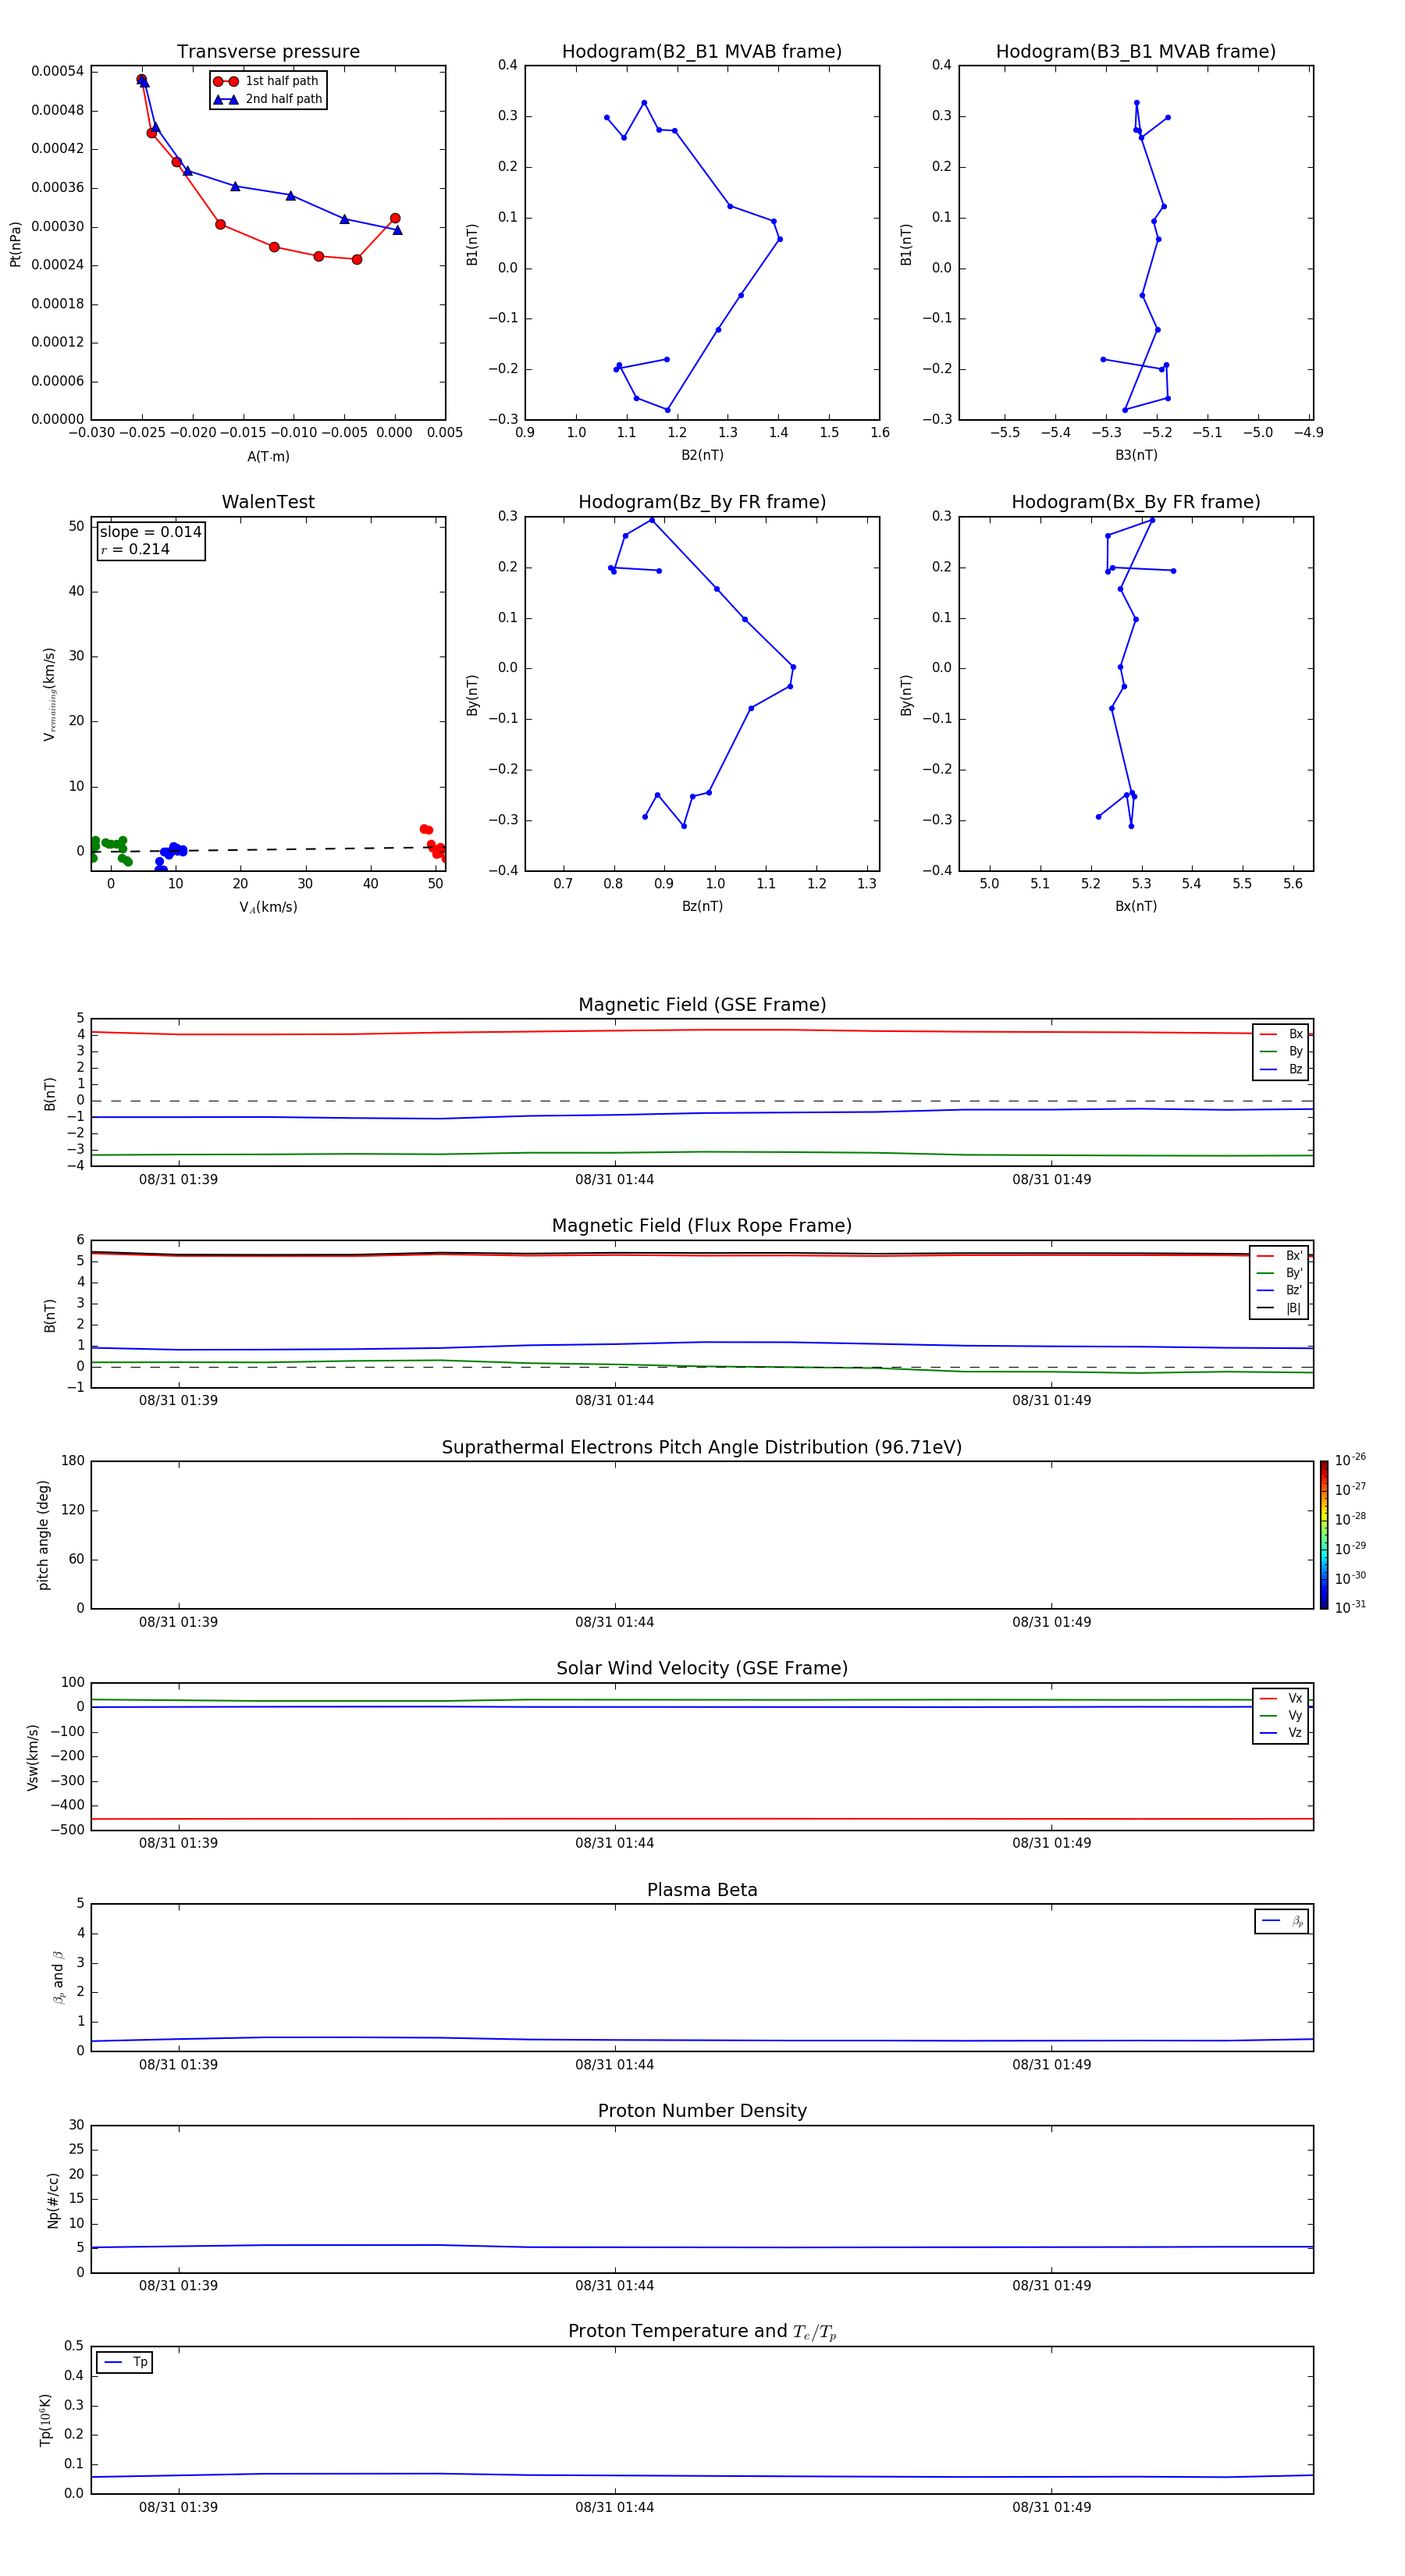Screen dimensions: 1405x2576
Task: Click the "A(T·m)" x-axis label
Action: pos(268,456)
